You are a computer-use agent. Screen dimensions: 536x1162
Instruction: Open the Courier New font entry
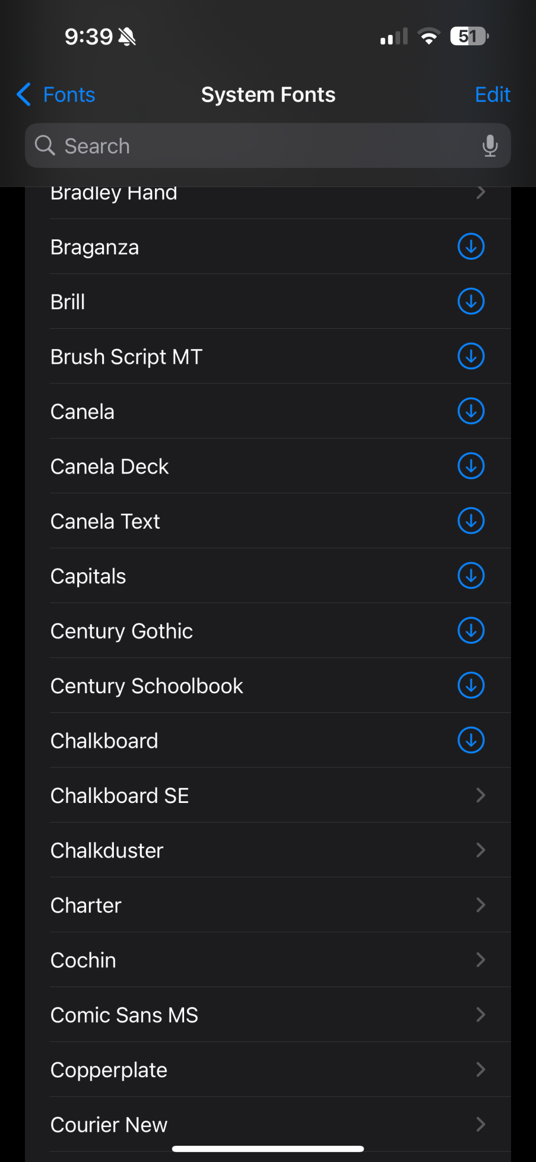click(x=267, y=1124)
